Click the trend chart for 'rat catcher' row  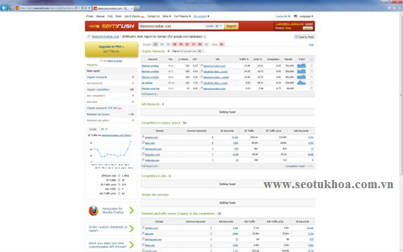[x=301, y=83]
